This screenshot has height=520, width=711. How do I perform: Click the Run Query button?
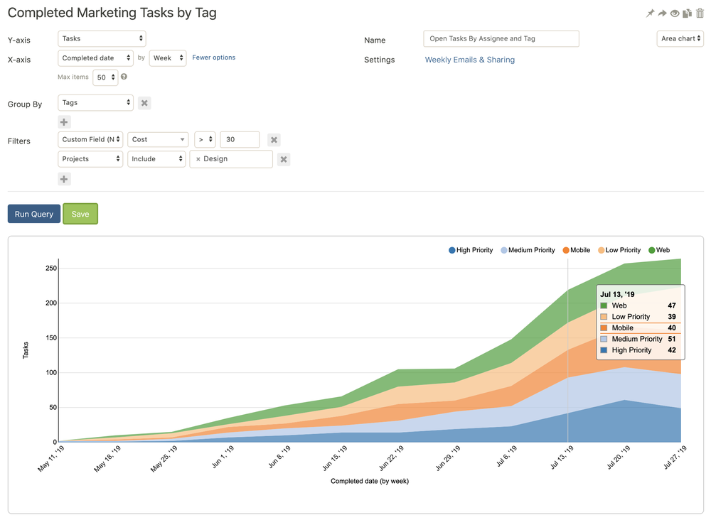(x=33, y=214)
